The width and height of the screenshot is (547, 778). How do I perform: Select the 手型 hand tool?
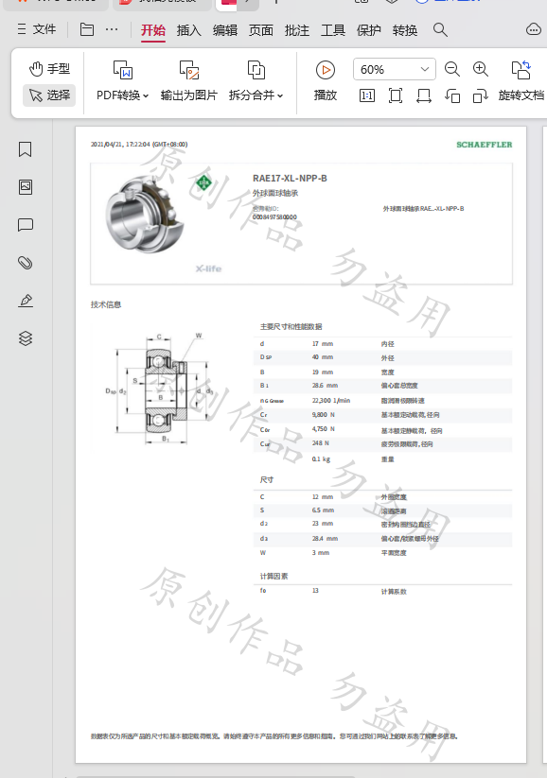49,68
